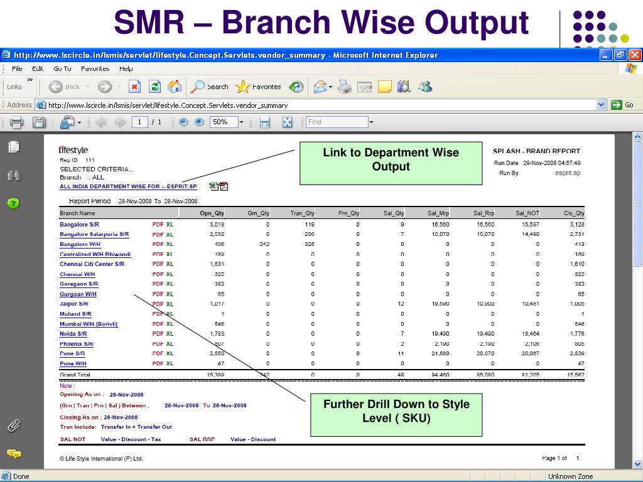The width and height of the screenshot is (643, 482).
Task: Open the green Help icon in sidebar
Action: [14, 203]
